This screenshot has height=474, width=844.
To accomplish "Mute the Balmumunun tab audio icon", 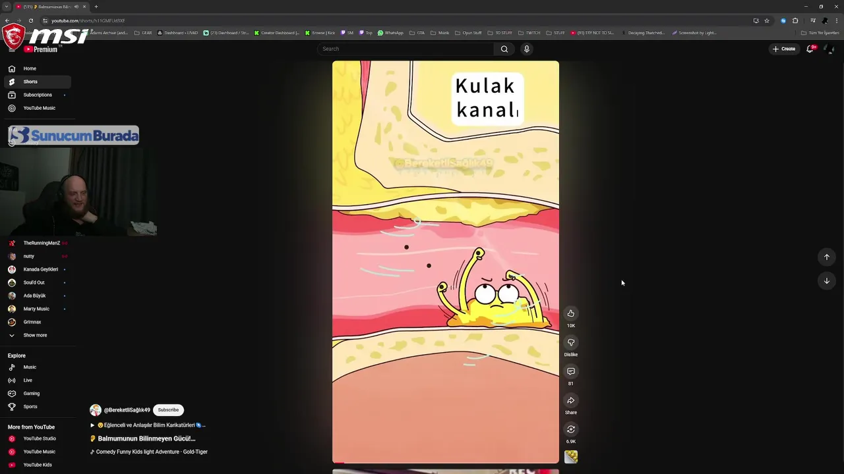I will (76, 7).
